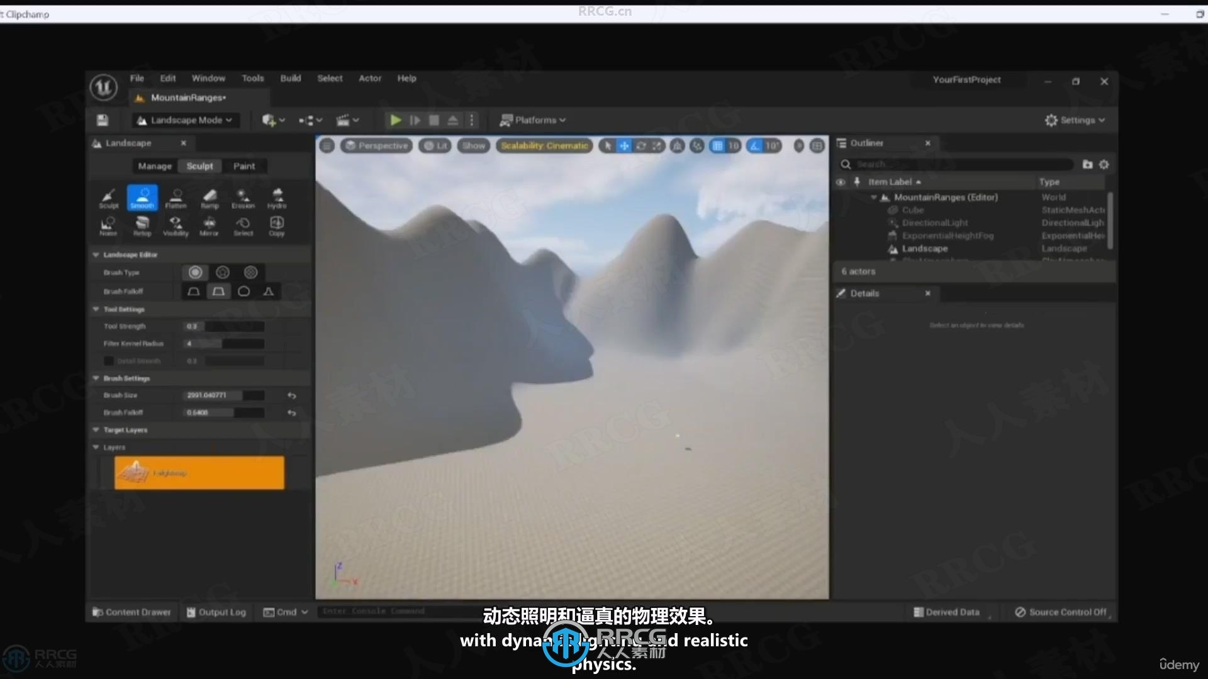Select the smooth brush falloff shape

pos(194,291)
